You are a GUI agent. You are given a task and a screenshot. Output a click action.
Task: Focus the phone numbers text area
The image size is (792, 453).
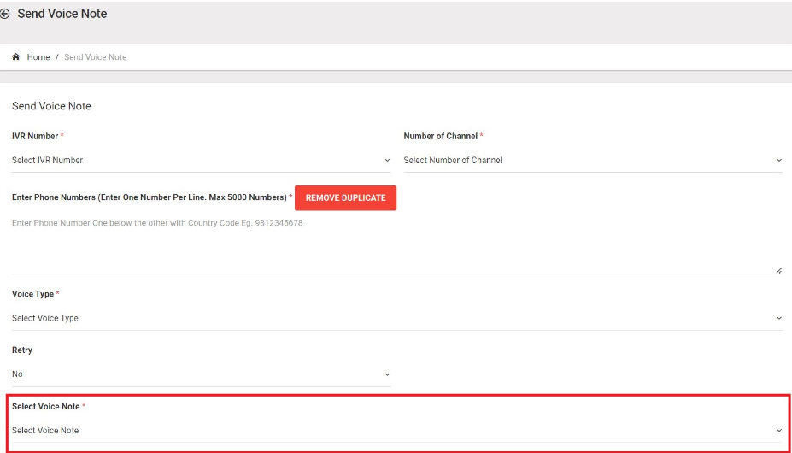point(397,244)
